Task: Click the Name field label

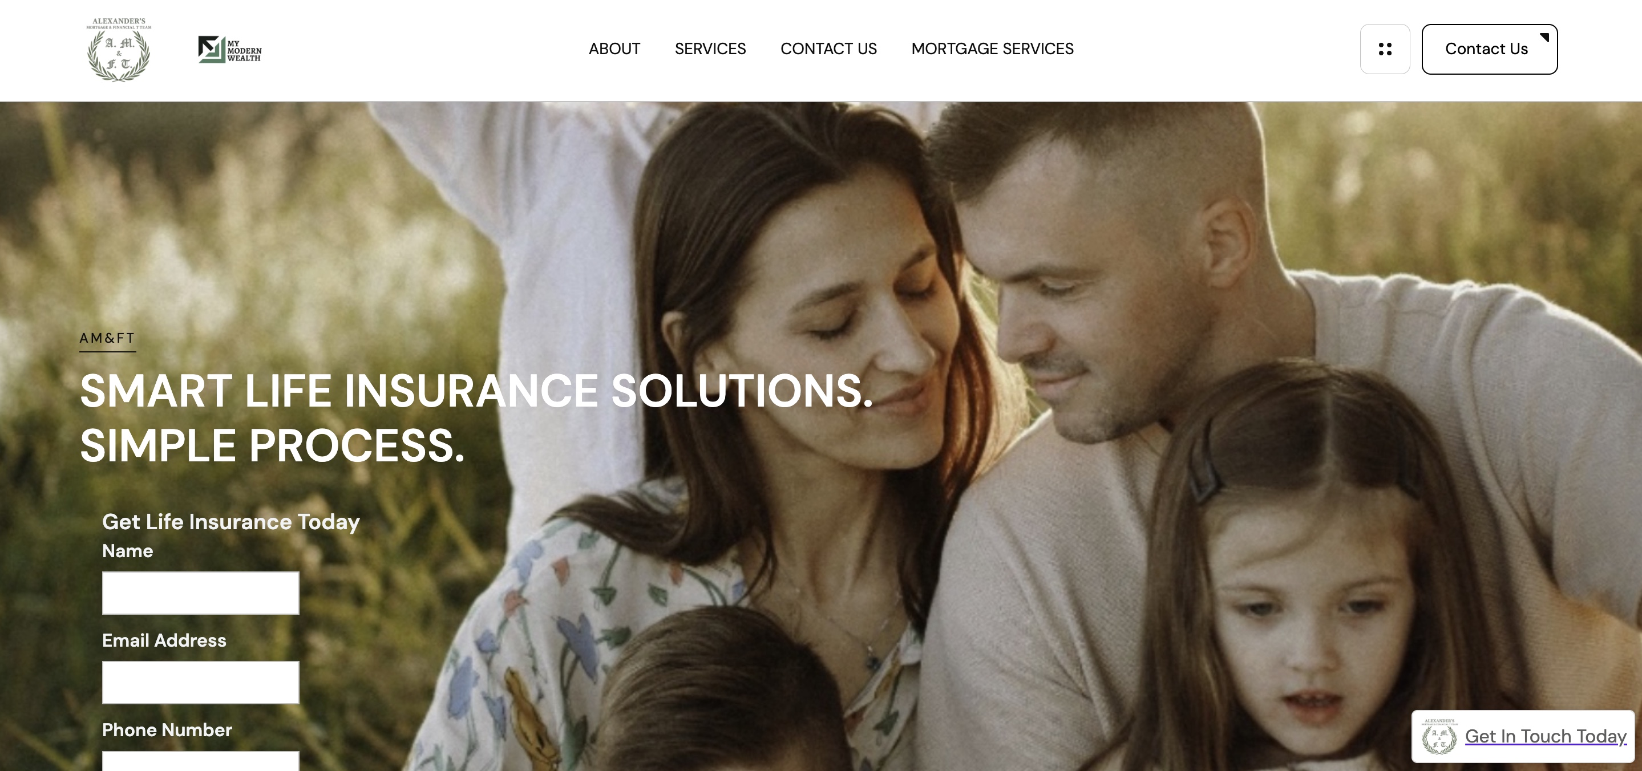Action: 127,551
